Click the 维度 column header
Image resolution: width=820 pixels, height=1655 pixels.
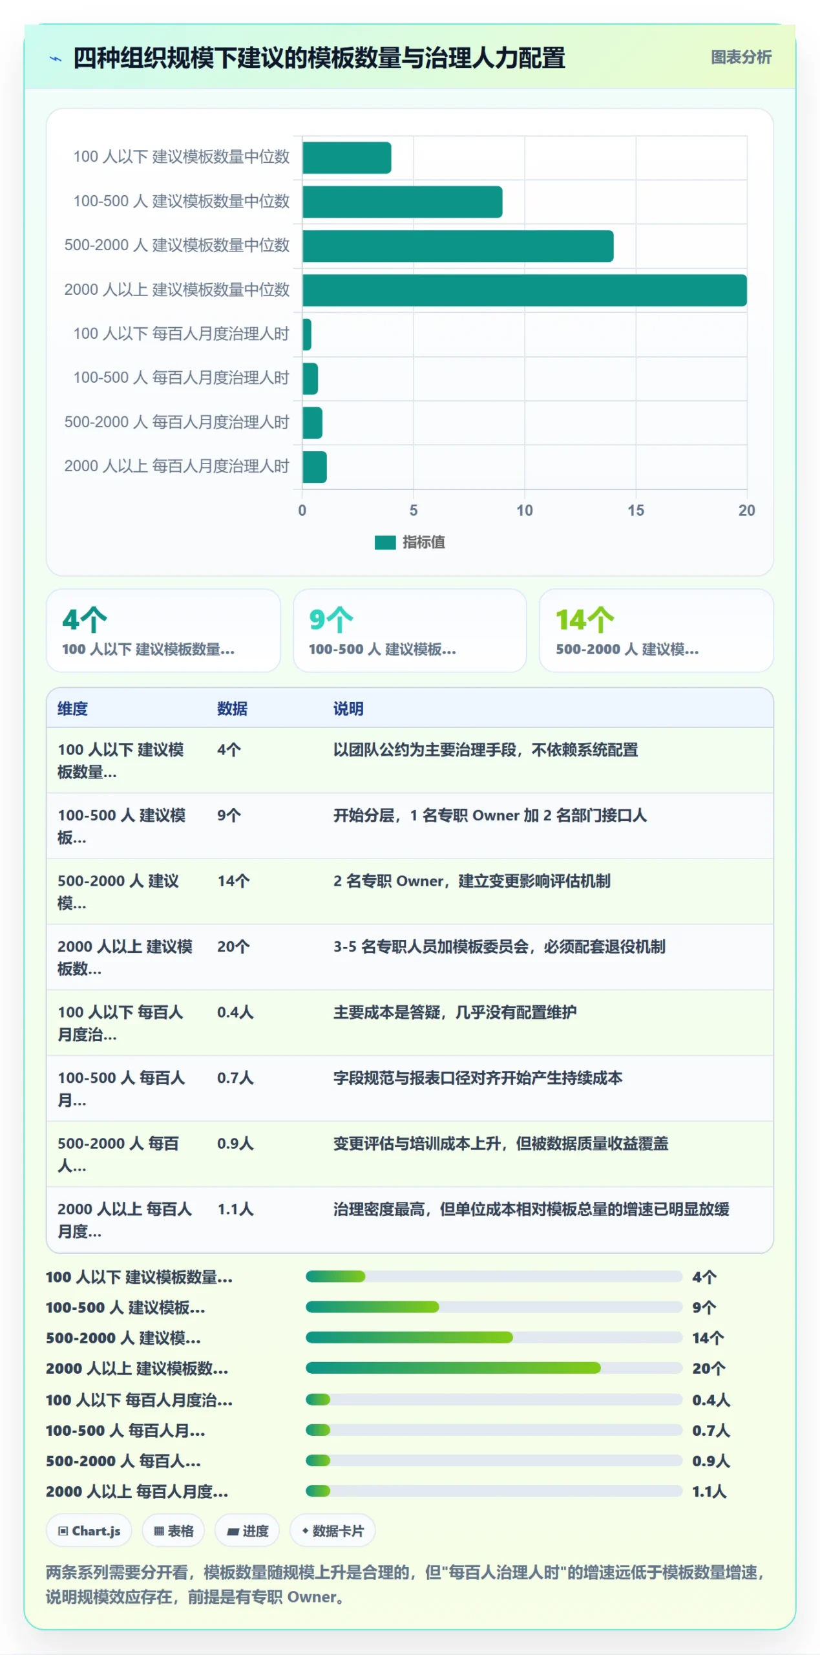coord(72,708)
